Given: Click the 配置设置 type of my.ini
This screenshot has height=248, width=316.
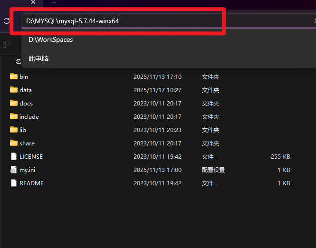Looking at the screenshot, I should pos(213,170).
